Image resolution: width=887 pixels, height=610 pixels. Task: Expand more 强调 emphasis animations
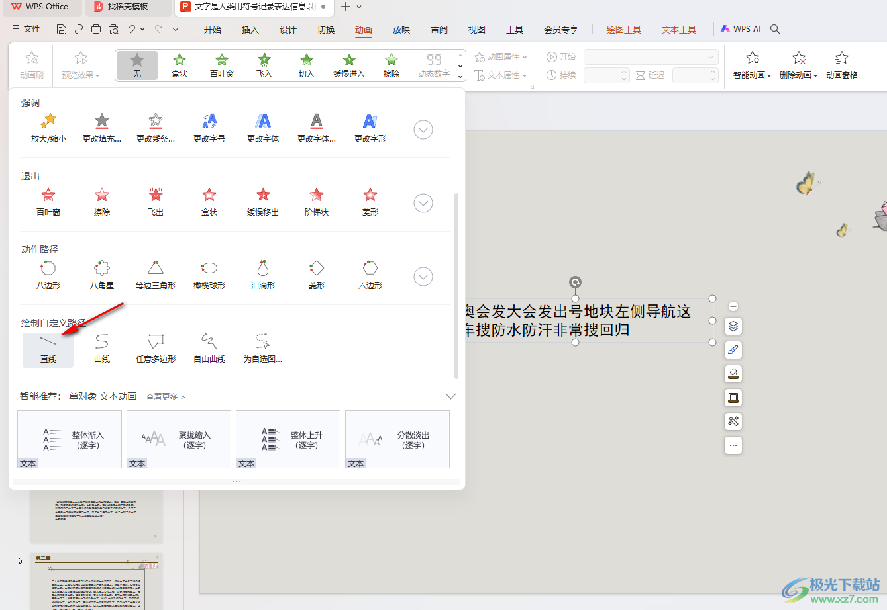423,130
